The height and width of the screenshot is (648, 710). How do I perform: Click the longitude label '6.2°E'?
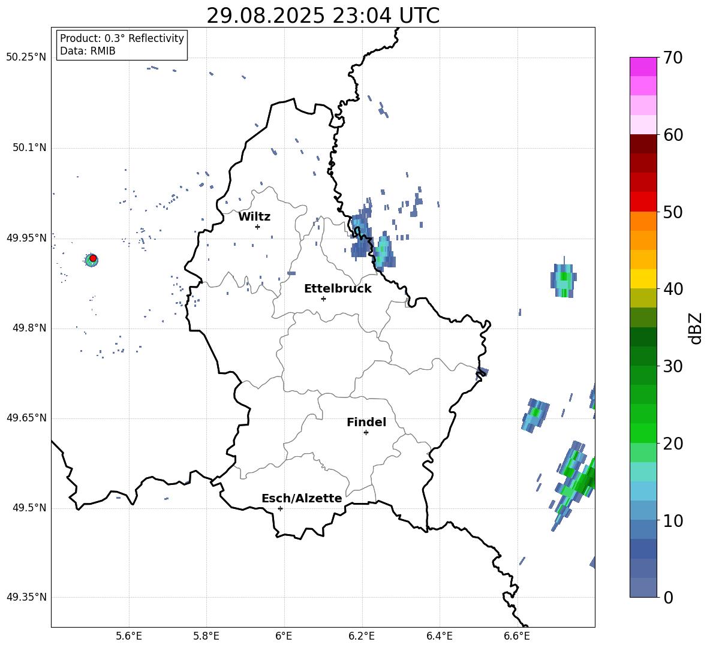[x=362, y=636]
